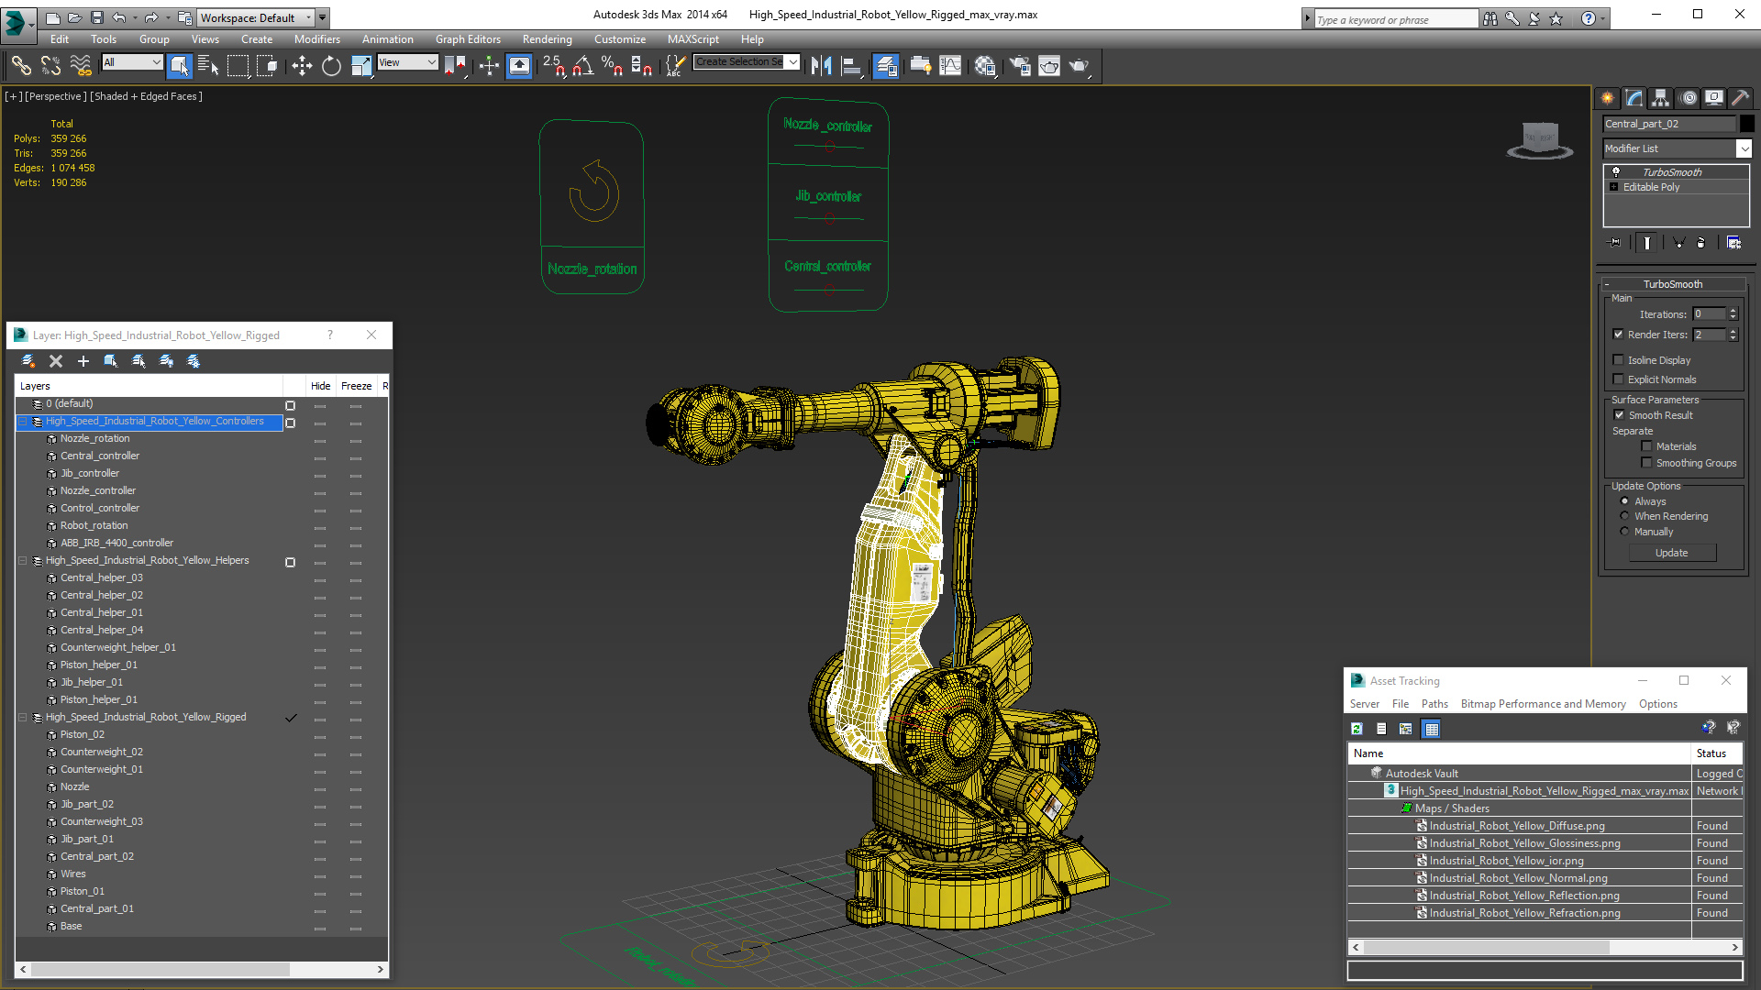Viewport: 1761px width, 990px height.
Task: Open the Graph Editors menu
Action: [x=468, y=39]
